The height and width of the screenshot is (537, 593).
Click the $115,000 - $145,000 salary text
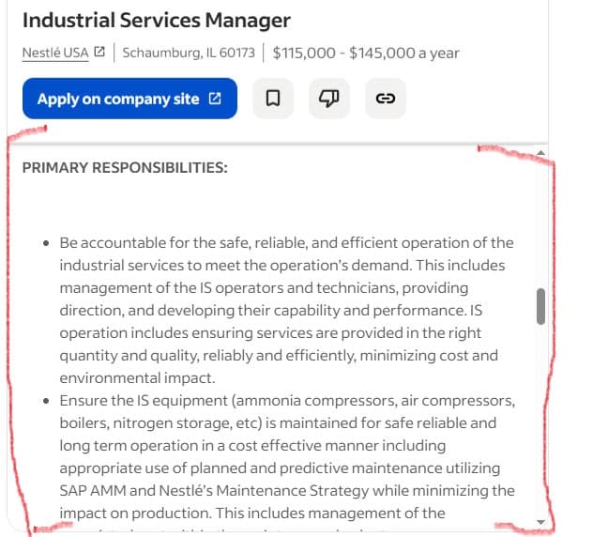366,53
